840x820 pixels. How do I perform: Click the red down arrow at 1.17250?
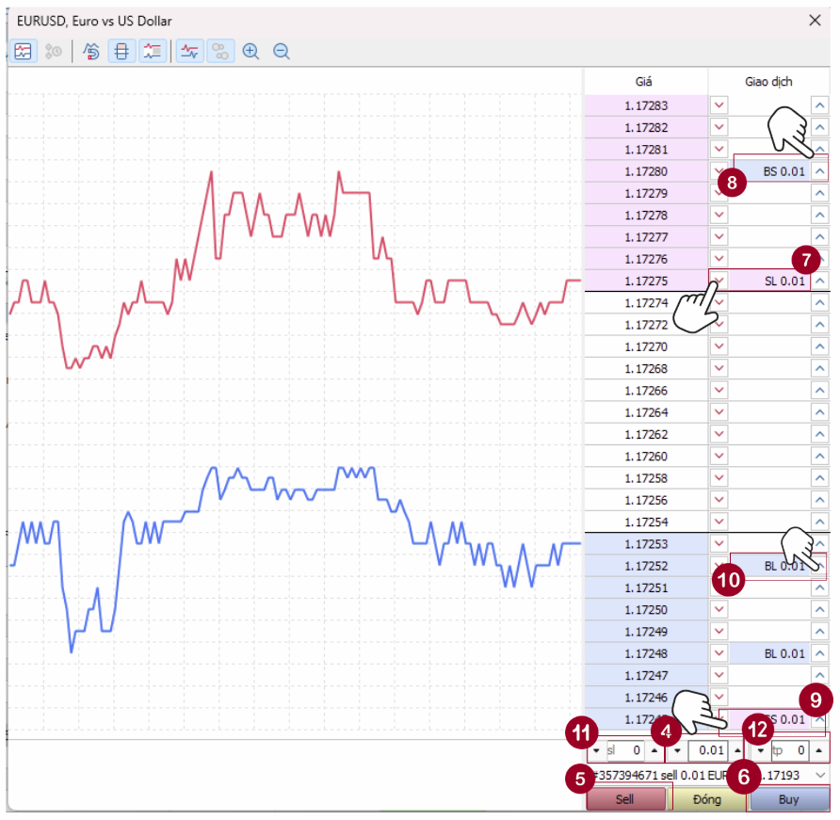719,610
